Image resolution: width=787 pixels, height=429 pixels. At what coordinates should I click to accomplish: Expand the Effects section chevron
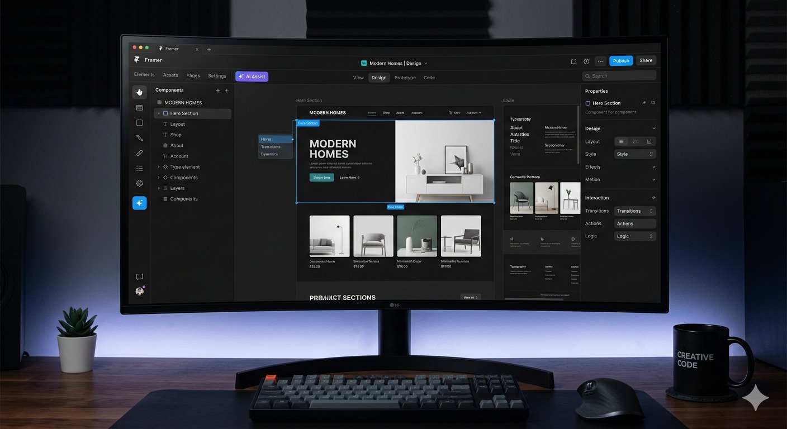click(x=654, y=167)
